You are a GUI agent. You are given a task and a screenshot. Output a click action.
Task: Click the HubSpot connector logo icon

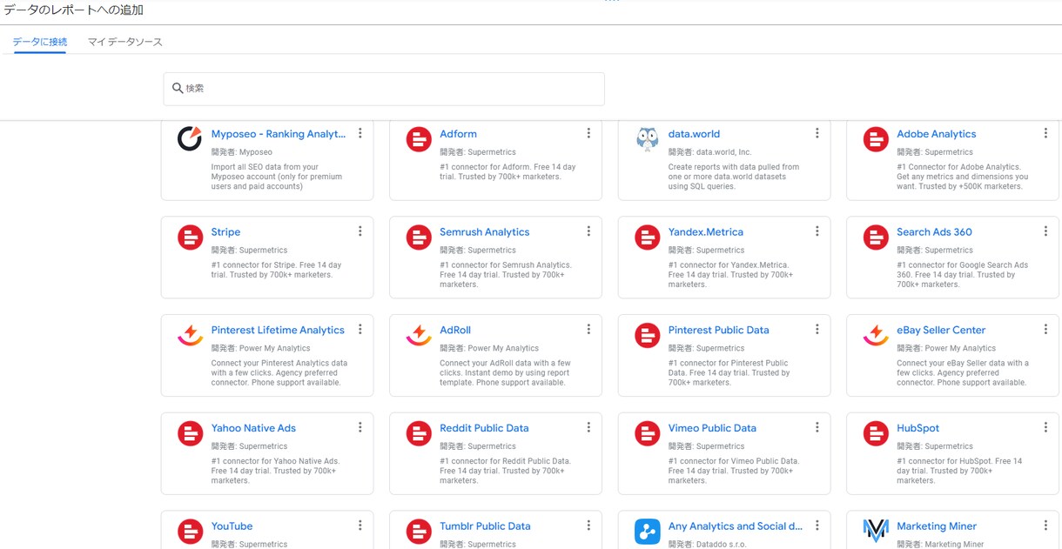coord(876,433)
